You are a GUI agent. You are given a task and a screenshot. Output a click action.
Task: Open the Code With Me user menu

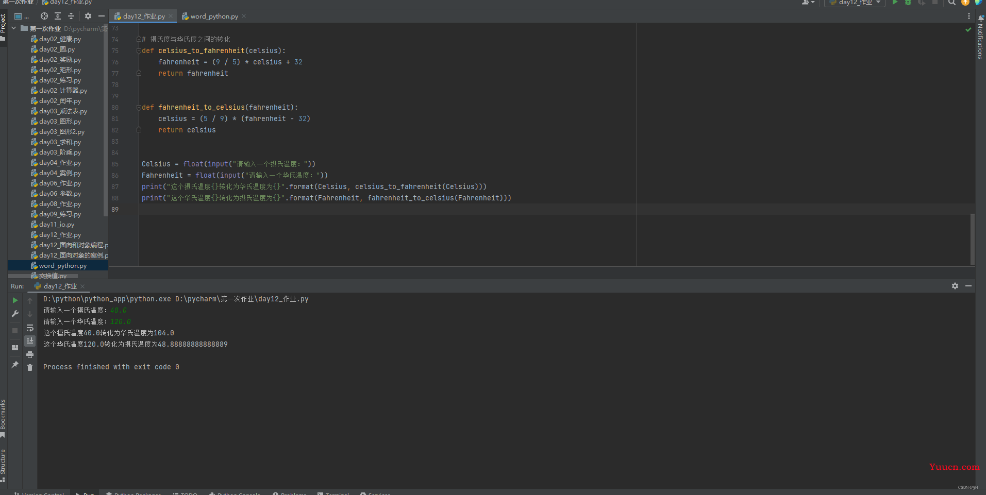coord(808,3)
